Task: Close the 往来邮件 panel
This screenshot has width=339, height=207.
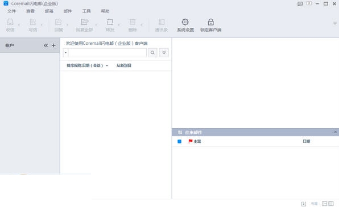Action: (336, 132)
